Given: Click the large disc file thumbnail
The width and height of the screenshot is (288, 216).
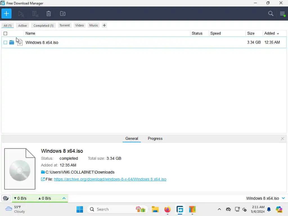Looking at the screenshot, I should pyautogui.click(x=20, y=169).
